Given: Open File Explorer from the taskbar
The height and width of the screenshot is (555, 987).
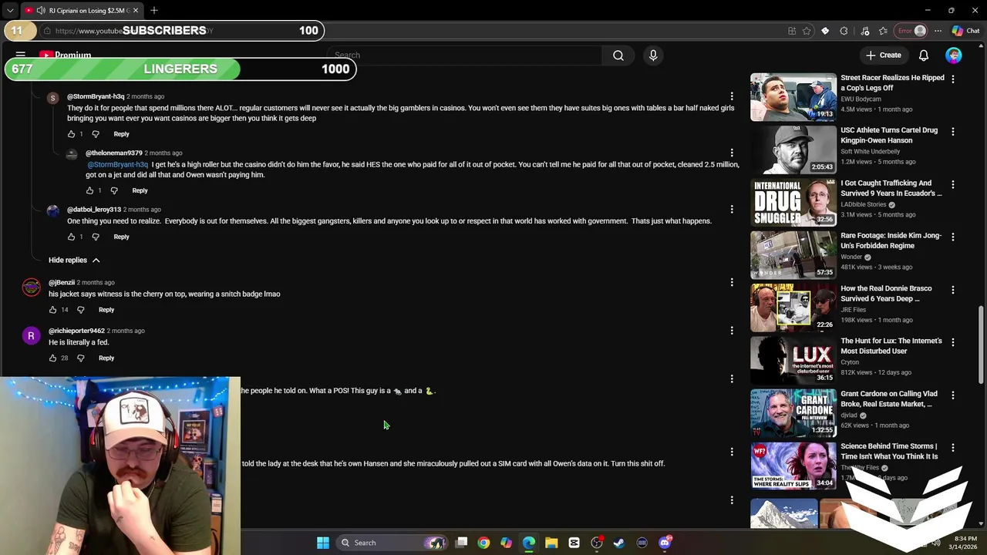Looking at the screenshot, I should coord(551,543).
